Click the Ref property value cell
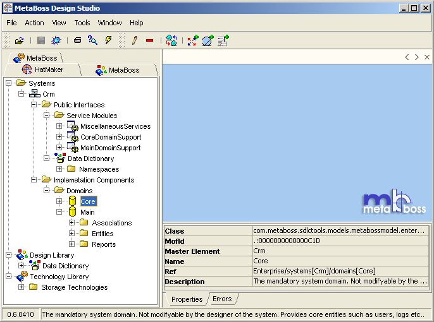This screenshot has height=322, width=434. [x=341, y=271]
